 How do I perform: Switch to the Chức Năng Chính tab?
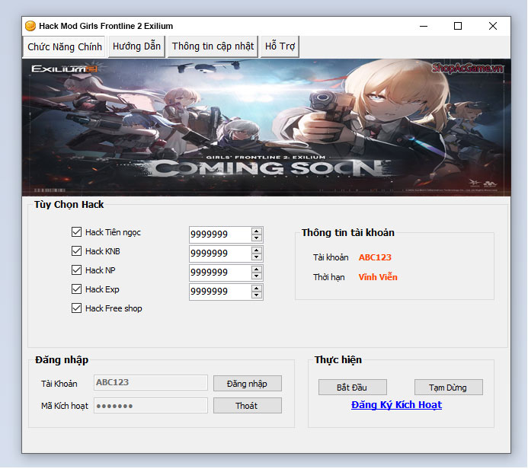coord(65,46)
